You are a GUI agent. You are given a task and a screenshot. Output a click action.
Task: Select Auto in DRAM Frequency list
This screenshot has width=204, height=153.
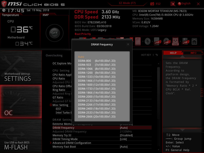click(x=81, y=57)
